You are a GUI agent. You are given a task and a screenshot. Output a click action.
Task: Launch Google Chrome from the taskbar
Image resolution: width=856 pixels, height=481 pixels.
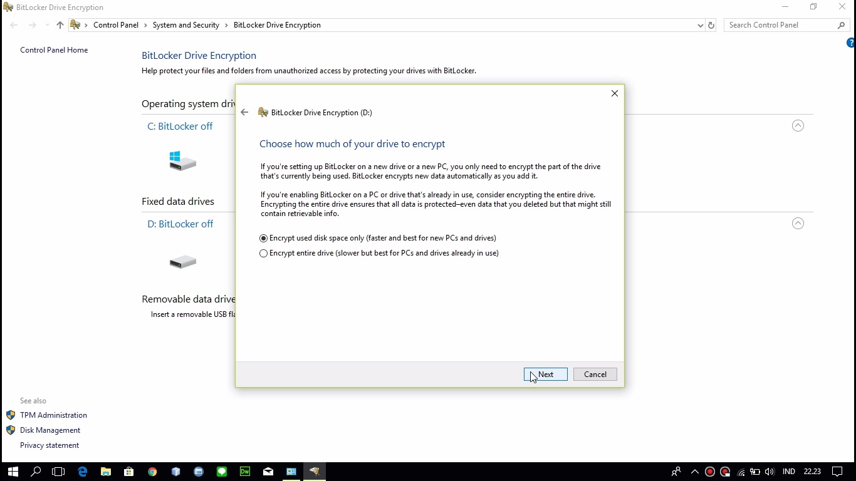point(152,472)
